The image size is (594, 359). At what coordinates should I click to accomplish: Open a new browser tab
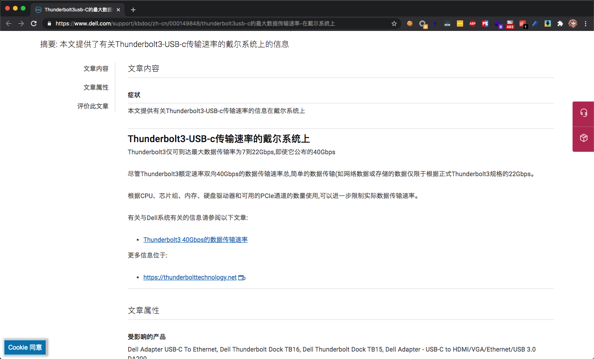133,10
